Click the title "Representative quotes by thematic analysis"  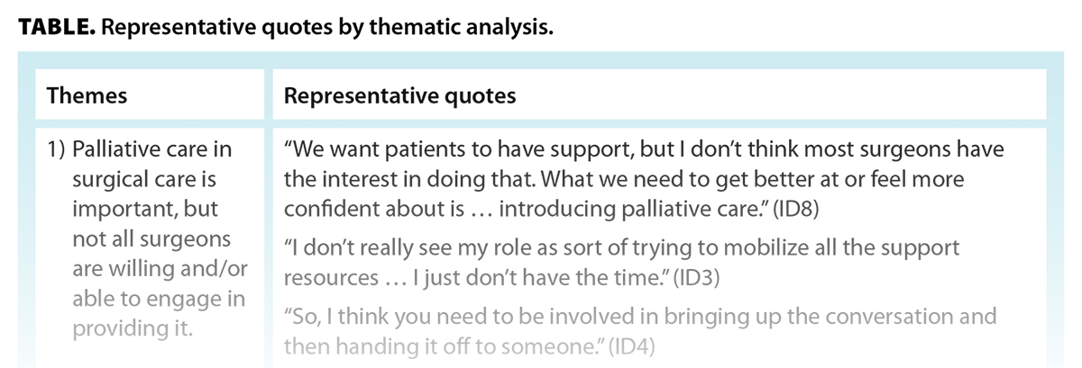[x=327, y=28]
